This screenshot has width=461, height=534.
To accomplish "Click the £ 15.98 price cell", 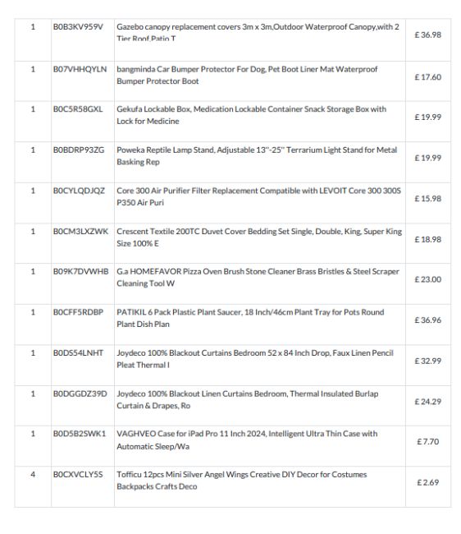I will click(x=427, y=199).
